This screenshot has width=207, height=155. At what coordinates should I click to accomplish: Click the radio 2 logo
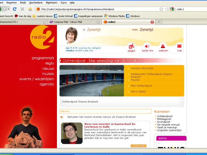(42, 37)
